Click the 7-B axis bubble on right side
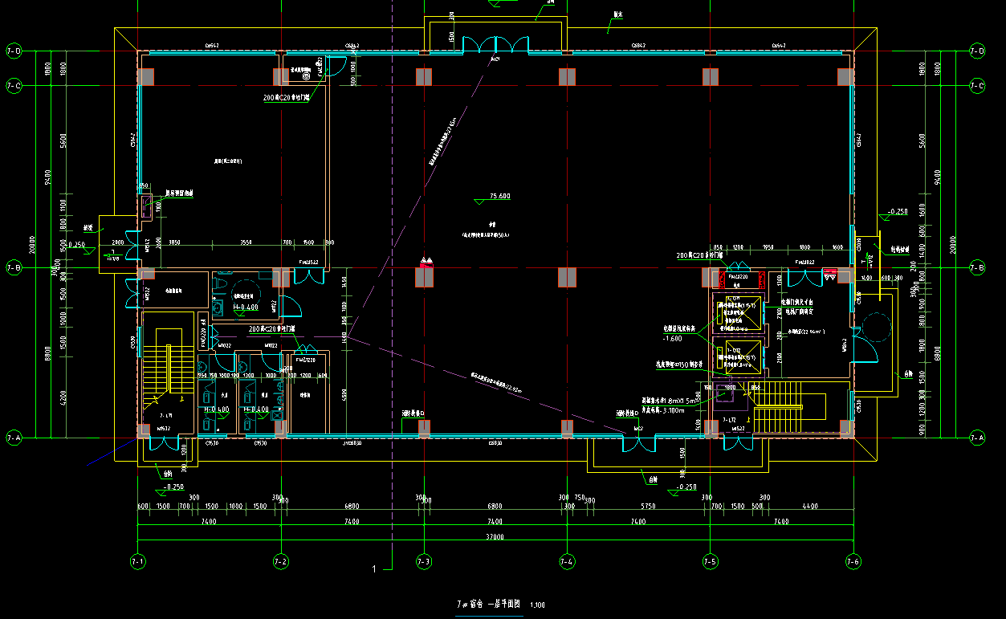The image size is (1006, 619). click(976, 267)
